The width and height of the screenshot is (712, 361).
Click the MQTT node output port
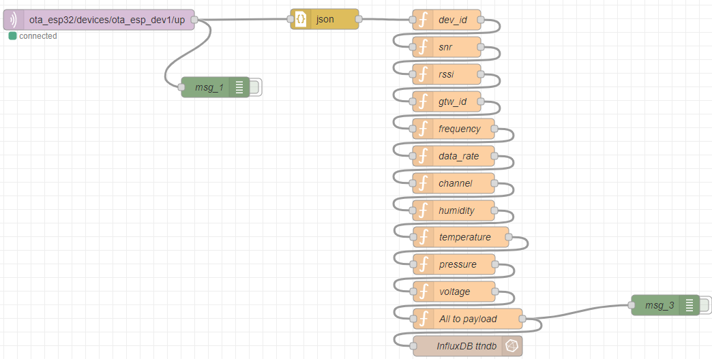[x=194, y=20]
